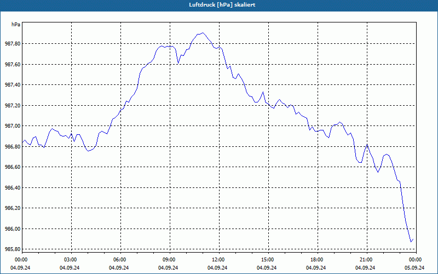The height and width of the screenshot is (274, 438).
Task: Click the 06:00 time label
Action: tap(120, 260)
